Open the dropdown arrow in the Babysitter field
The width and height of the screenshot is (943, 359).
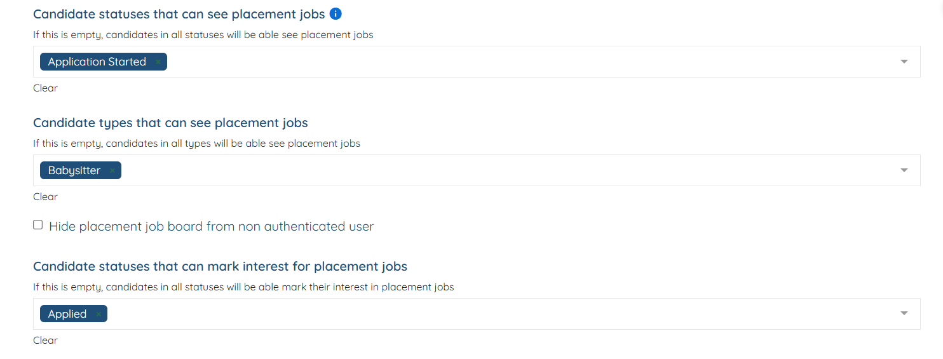tap(904, 170)
